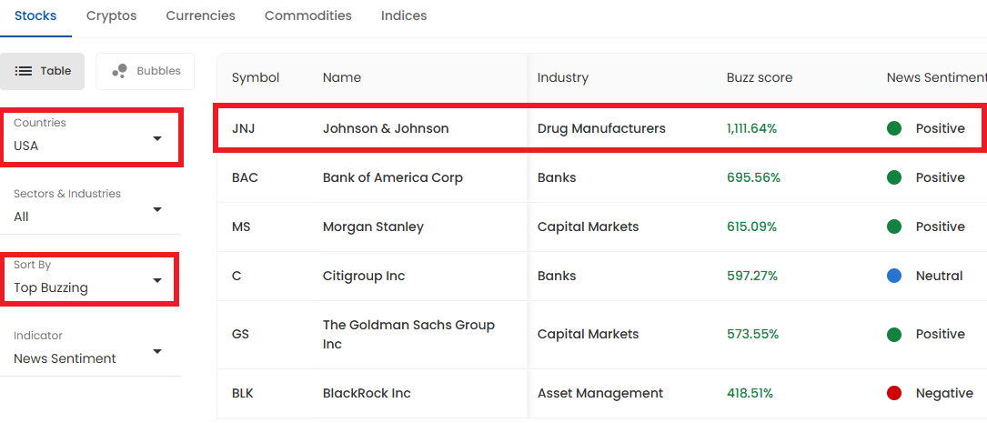Click green sentiment dot for Bank of America

(894, 177)
